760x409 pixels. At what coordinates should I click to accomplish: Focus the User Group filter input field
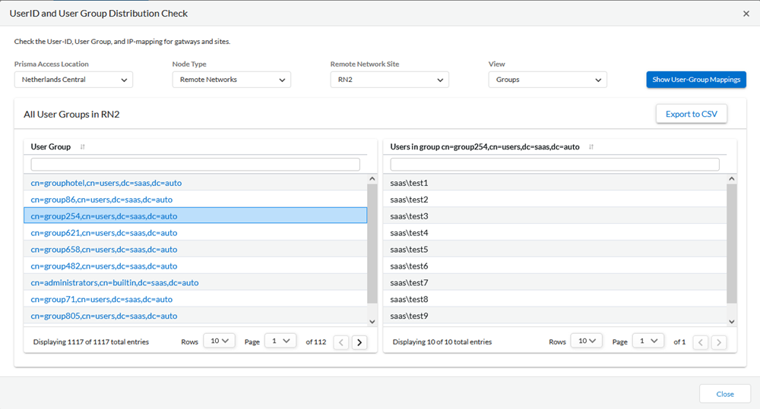(195, 165)
